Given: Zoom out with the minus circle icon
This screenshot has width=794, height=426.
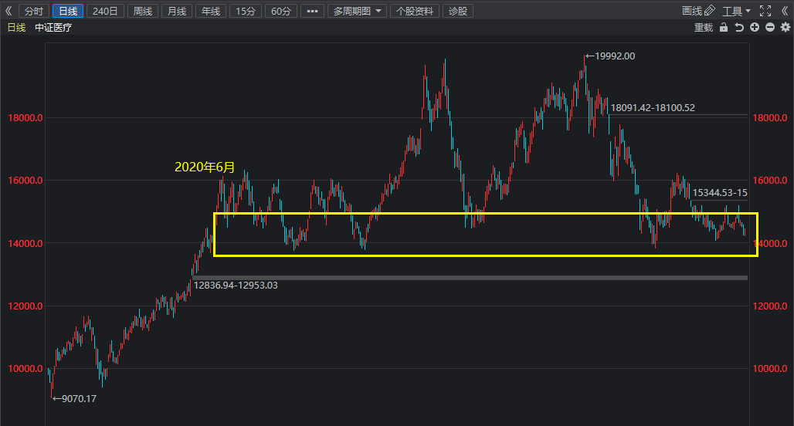Looking at the screenshot, I should pos(770,27).
